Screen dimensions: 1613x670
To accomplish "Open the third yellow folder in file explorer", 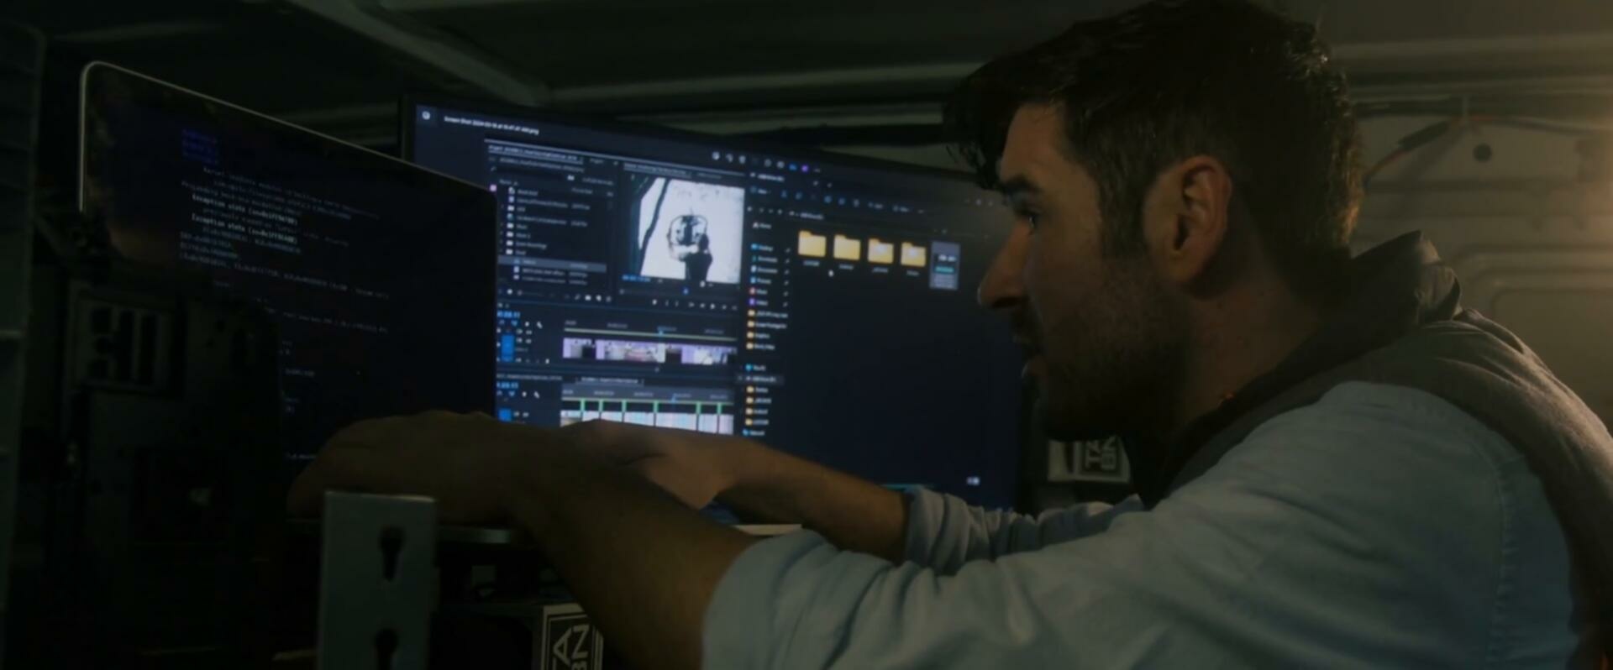I will click(x=880, y=251).
